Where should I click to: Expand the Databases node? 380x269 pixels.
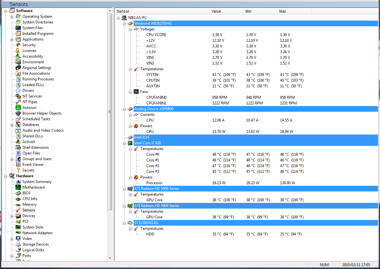(12, 125)
